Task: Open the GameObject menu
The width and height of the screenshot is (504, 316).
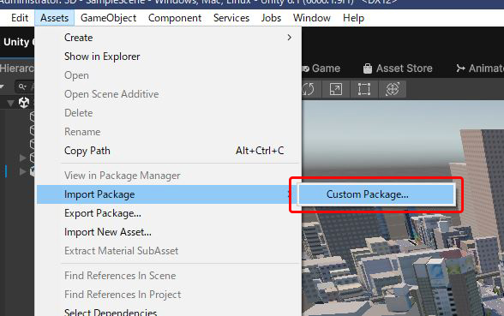Action: pyautogui.click(x=108, y=18)
